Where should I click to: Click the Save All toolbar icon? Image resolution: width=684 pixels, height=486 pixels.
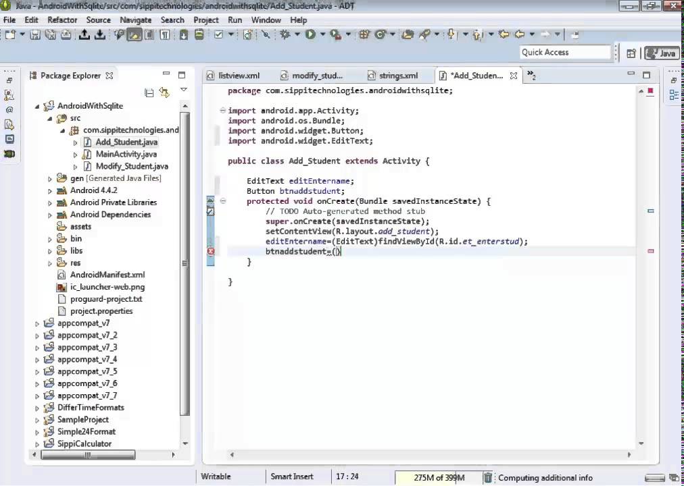point(51,35)
